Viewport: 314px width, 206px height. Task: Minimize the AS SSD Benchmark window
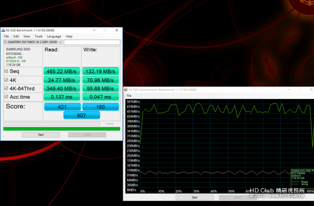tap(93, 30)
